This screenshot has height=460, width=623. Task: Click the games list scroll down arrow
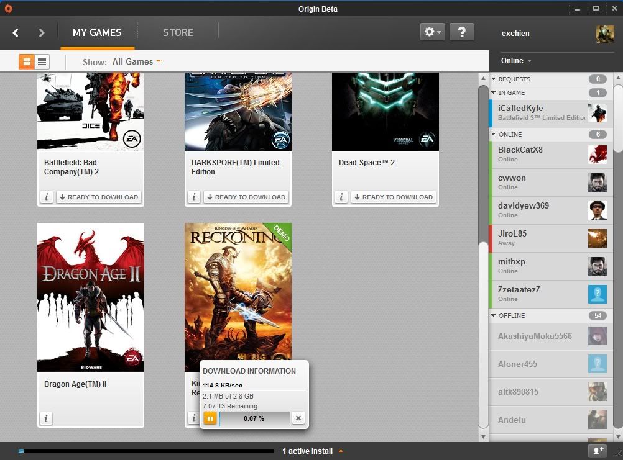tap(483, 436)
